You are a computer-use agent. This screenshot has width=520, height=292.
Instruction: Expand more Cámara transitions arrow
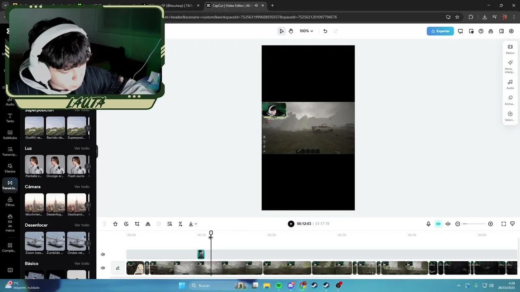[87, 205]
